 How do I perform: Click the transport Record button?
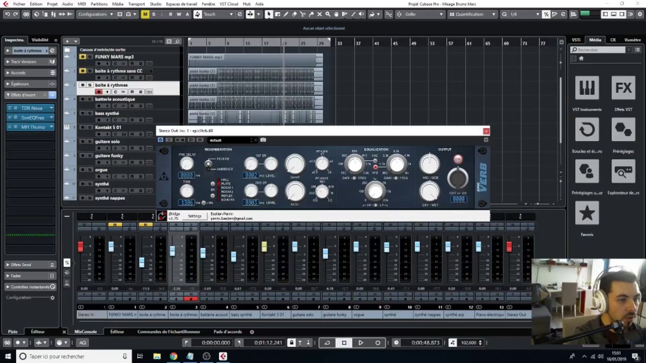(378, 343)
